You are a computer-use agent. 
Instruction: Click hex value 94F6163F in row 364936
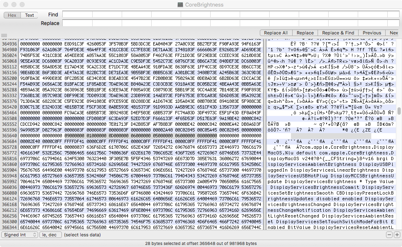point(251,44)
